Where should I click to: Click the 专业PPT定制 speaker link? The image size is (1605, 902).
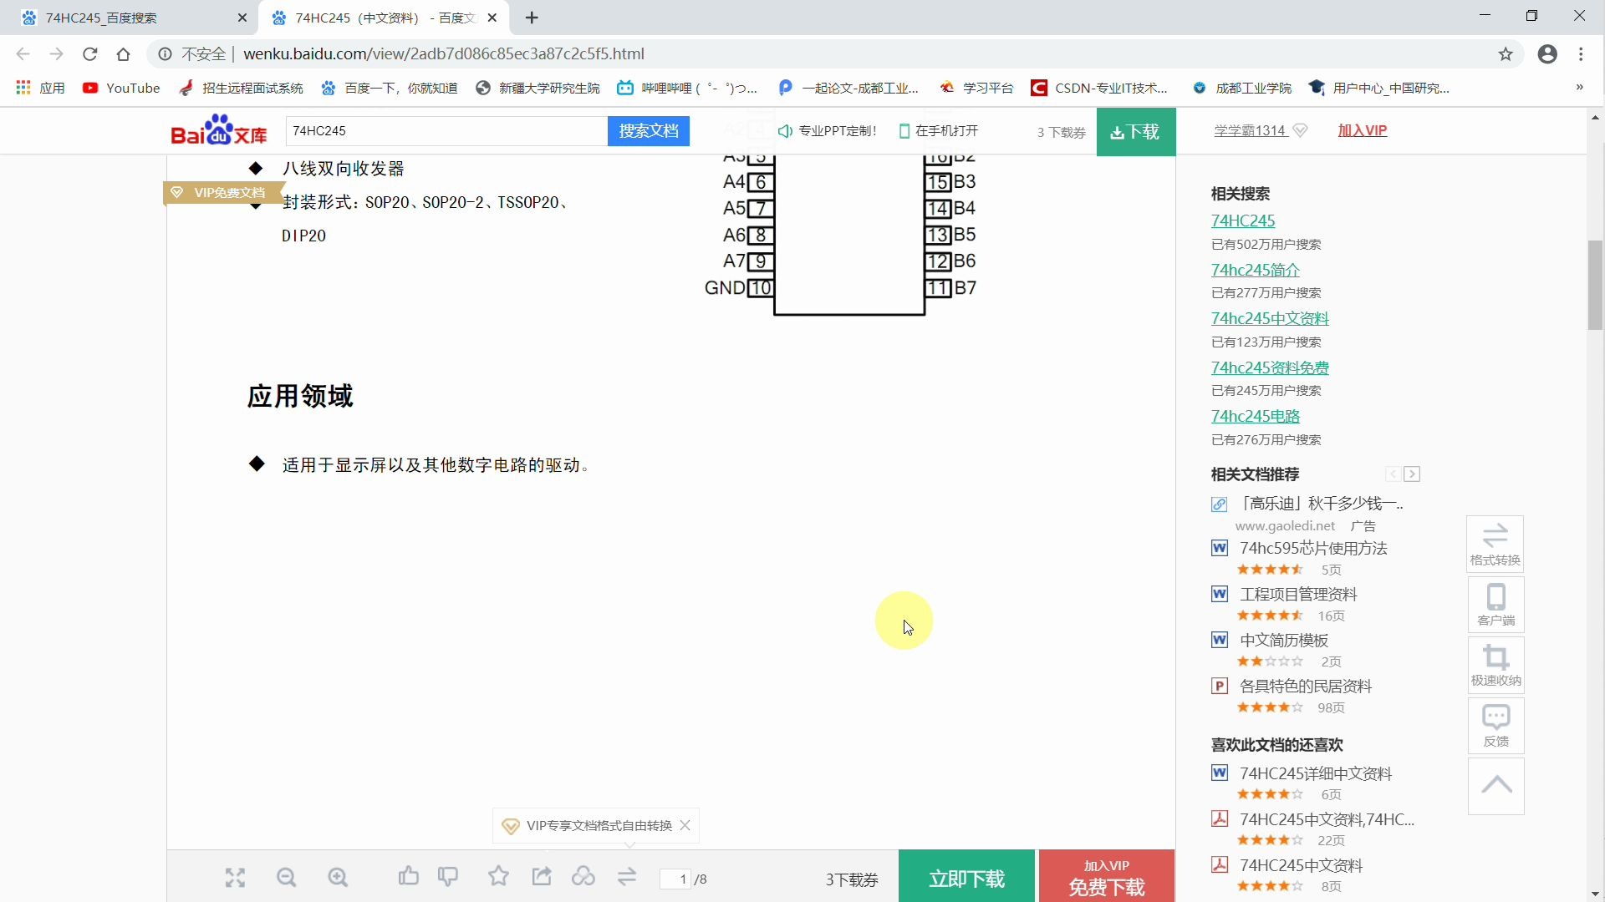(827, 131)
